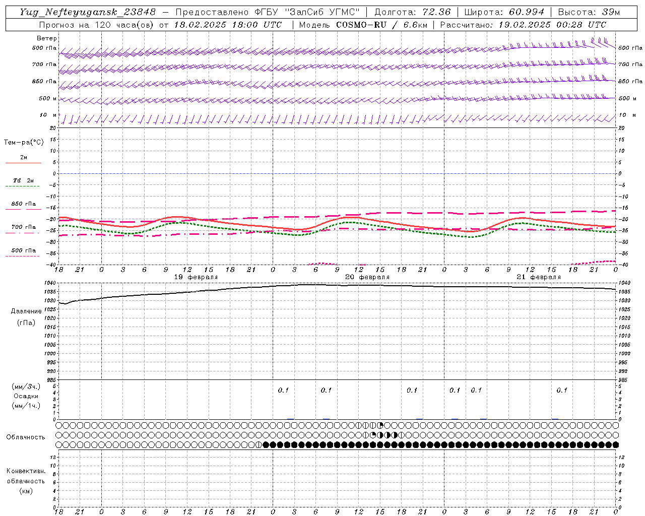Select left wind level label 10 м

48,115
